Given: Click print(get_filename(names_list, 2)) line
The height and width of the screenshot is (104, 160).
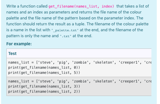Looking at the screenshot, I should click(44, 92).
